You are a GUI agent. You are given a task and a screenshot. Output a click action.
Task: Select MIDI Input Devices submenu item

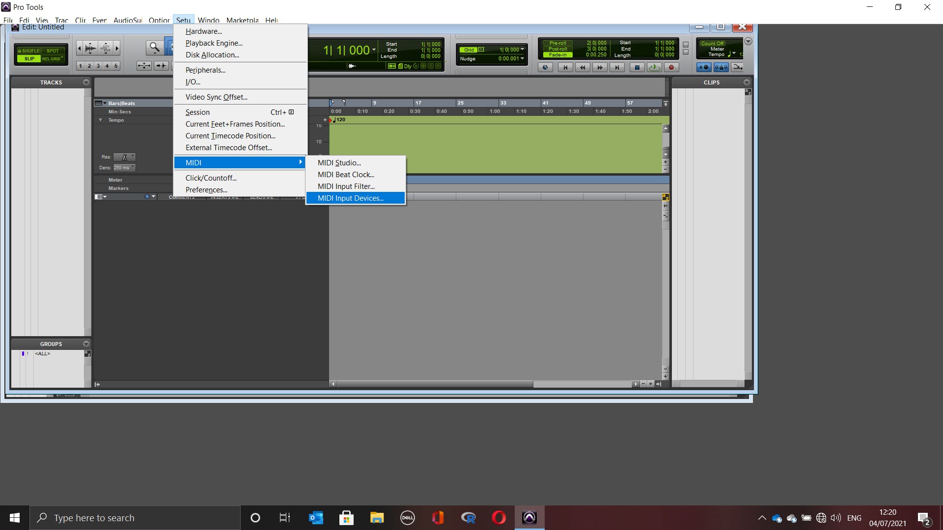[x=350, y=198]
